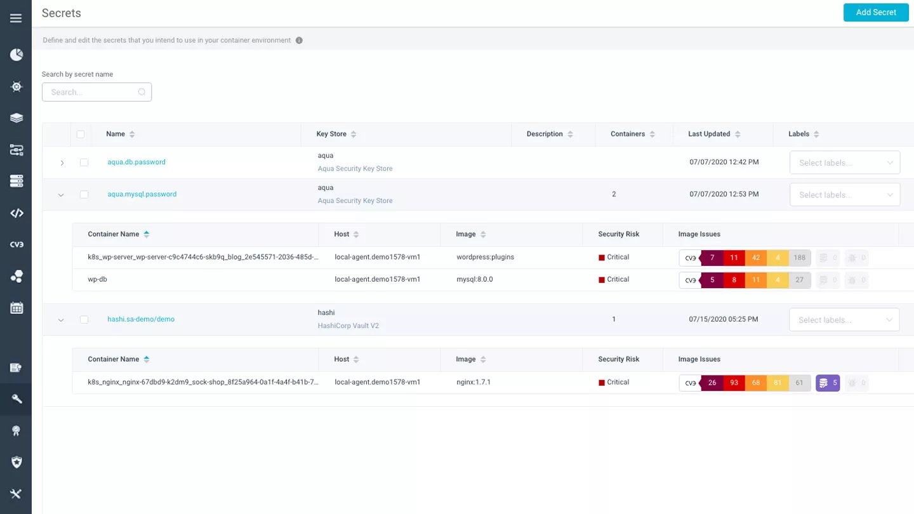This screenshot has width=914, height=514.
Task: Open the bug-gear icon in sidebar
Action: (x=17, y=86)
